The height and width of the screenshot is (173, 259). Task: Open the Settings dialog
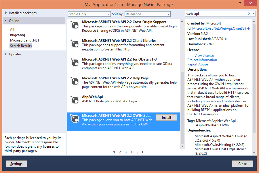tap(16, 164)
